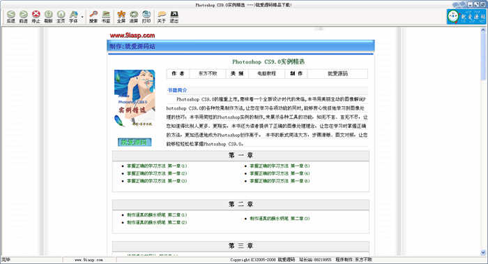
Task: Click the author value cell 东方不败
Action: 208,73
